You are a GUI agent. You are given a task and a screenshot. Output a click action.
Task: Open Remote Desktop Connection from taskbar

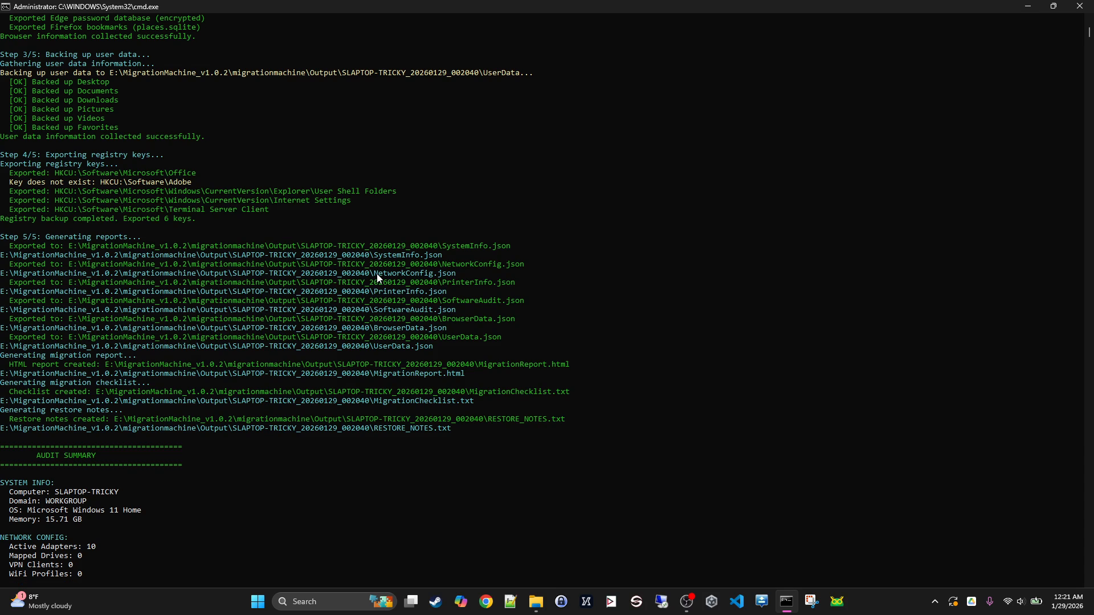[x=662, y=601]
